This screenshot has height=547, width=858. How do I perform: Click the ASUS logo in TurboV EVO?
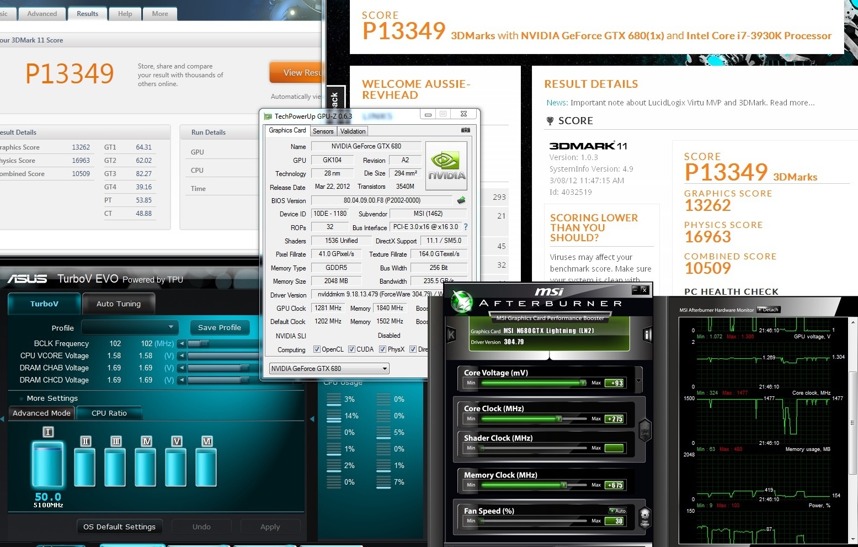(x=27, y=279)
